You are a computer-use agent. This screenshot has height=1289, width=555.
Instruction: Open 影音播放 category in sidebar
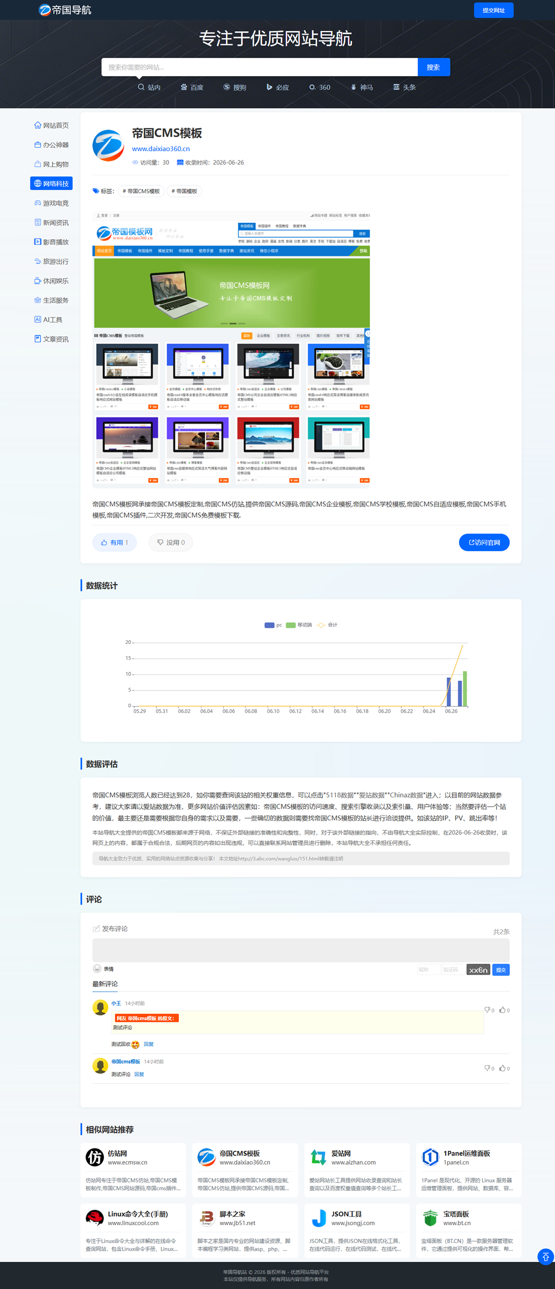click(x=52, y=242)
